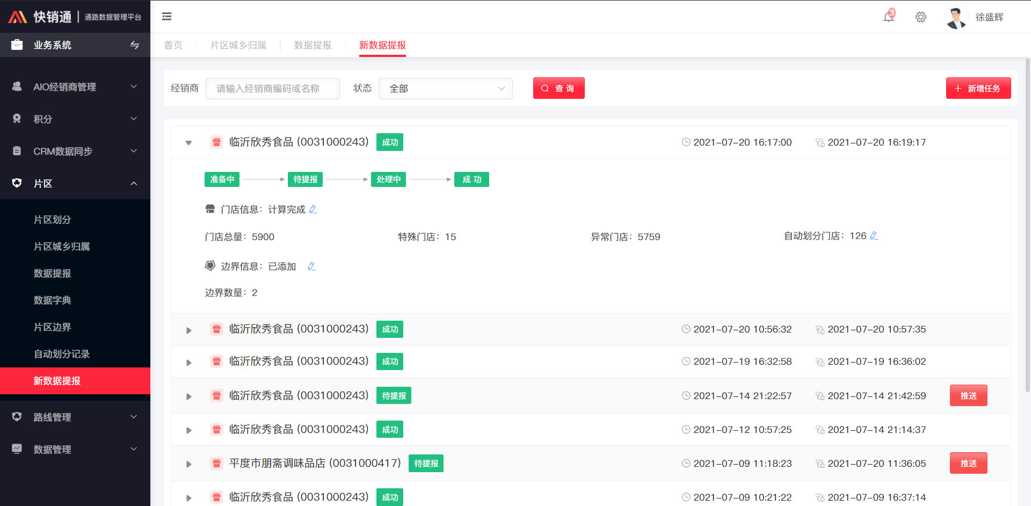1031x506 pixels.
Task: Push the 2021-07-14 21:22:57 task with 推送
Action: pos(968,395)
